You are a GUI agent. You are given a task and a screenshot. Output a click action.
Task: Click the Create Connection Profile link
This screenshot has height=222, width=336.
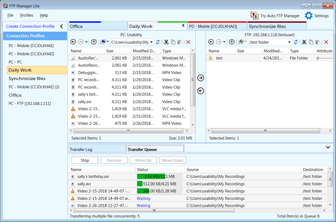[30, 27]
